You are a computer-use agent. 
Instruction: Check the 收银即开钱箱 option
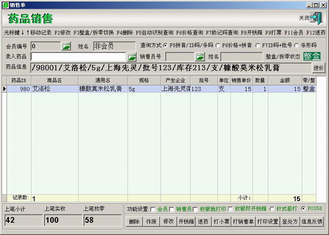coord(231,209)
